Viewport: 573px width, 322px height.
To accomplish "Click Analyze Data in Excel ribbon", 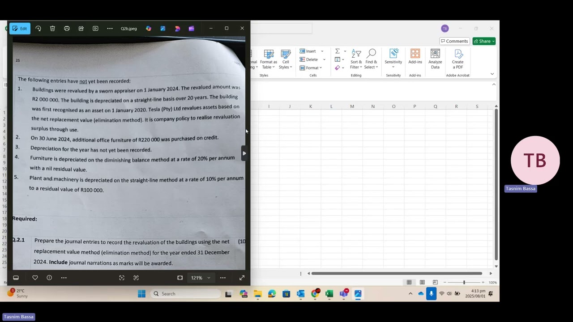I will click(435, 59).
